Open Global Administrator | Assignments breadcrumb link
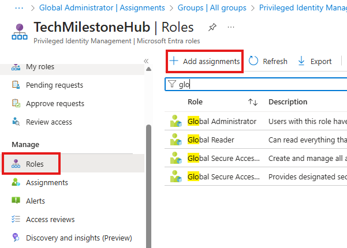Image resolution: width=347 pixels, height=248 pixels. [x=102, y=8]
